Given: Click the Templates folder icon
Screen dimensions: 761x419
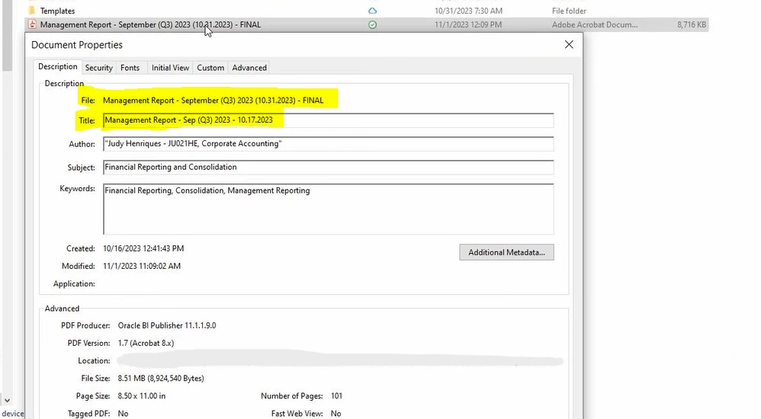Looking at the screenshot, I should 32,10.
